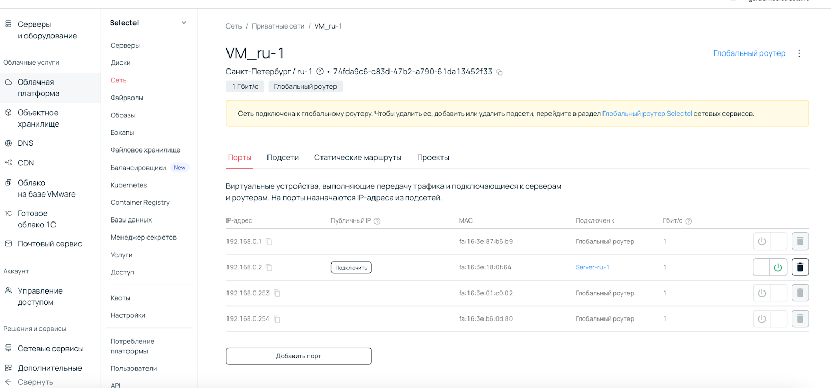
Task: Toggle power switch for port 192.168.0.254
Action: point(770,318)
